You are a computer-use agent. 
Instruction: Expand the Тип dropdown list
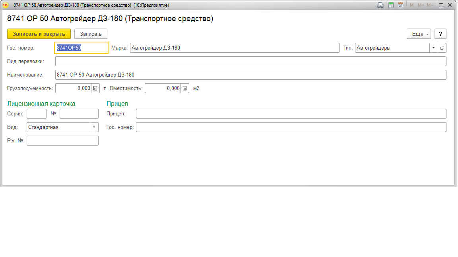433,48
